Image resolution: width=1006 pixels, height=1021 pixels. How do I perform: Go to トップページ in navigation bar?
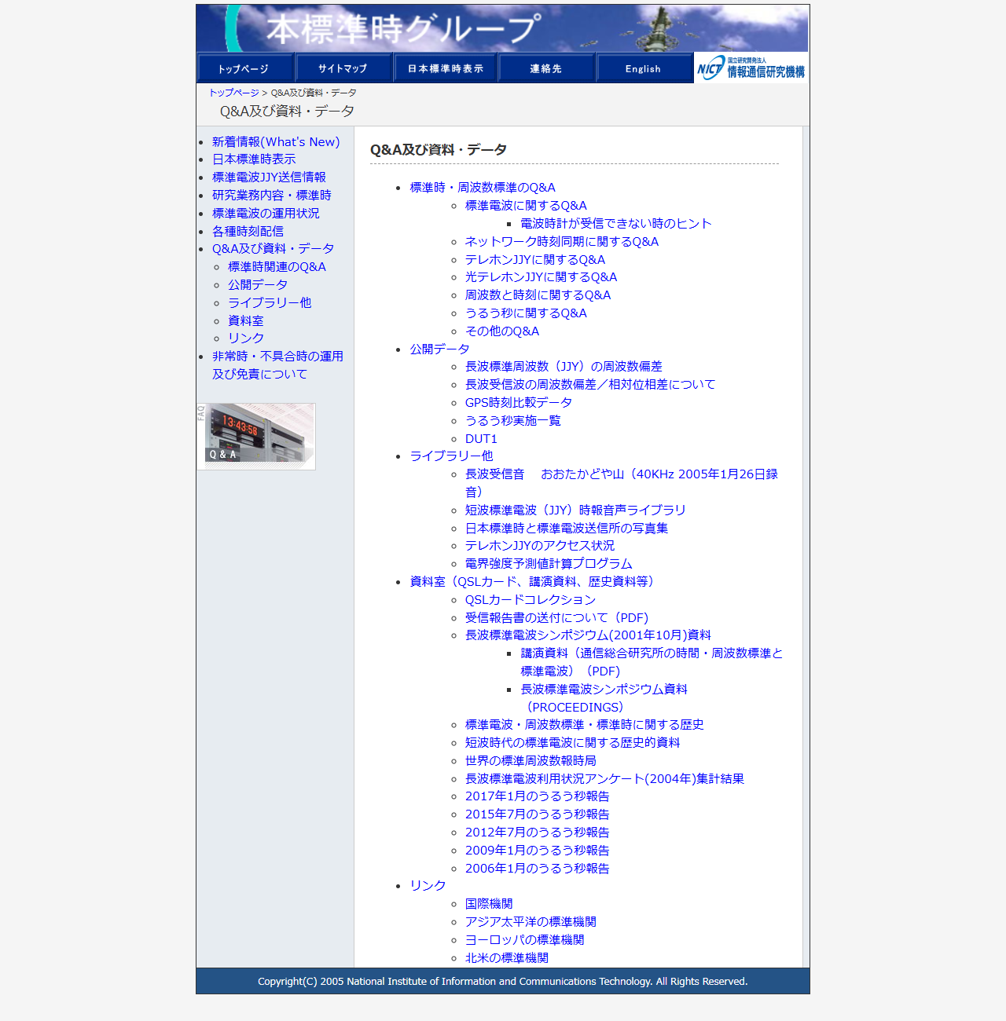[245, 68]
